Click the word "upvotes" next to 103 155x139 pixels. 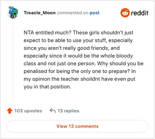click(x=33, y=111)
